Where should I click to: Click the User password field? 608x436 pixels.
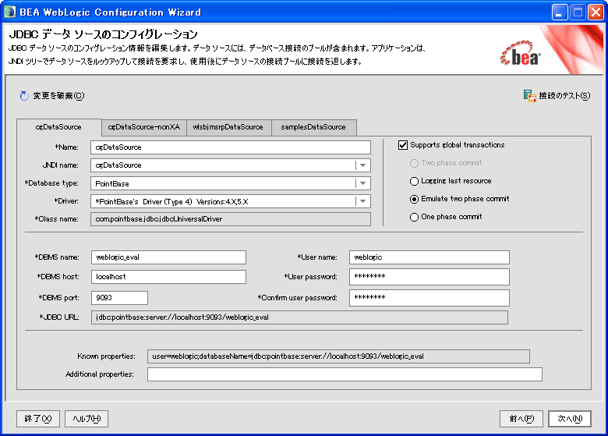pyautogui.click(x=429, y=277)
